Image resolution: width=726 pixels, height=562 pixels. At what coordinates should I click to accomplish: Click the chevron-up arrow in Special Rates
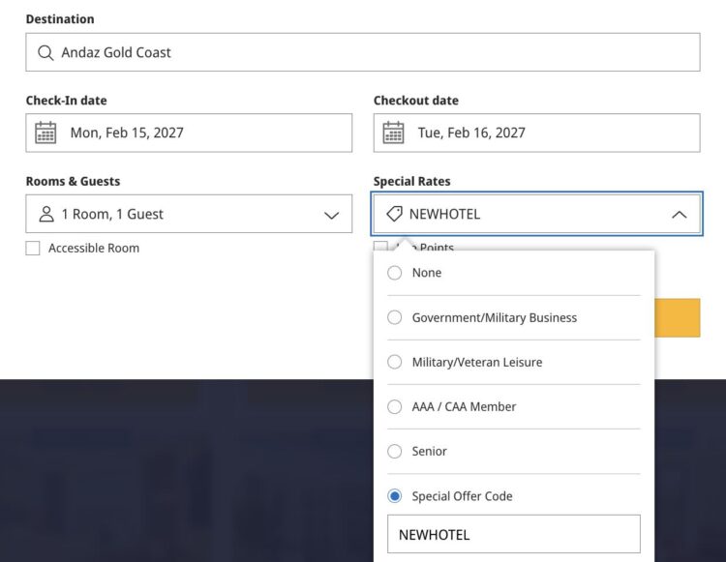(x=680, y=215)
